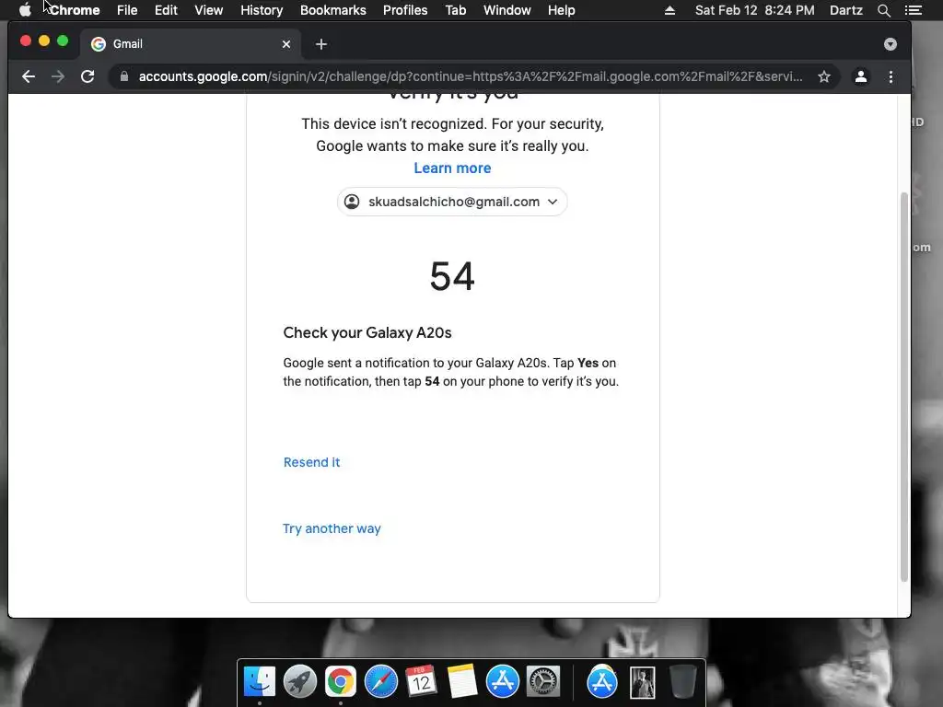This screenshot has height=707, width=943.
Task: Click the Dartz user name in menu bar
Action: [846, 10]
